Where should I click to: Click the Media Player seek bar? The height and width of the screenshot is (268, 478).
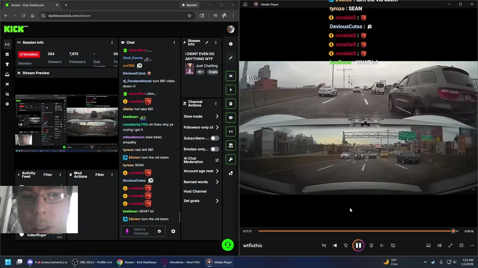pyautogui.click(x=358, y=231)
